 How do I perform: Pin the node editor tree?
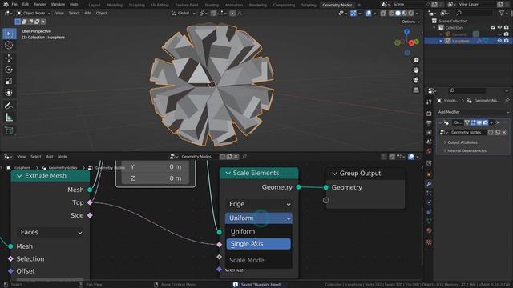pos(244,157)
